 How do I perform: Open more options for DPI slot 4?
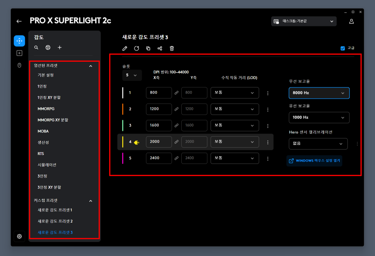(x=267, y=142)
